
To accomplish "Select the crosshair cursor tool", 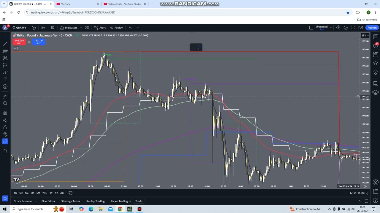I will (x=5, y=37).
